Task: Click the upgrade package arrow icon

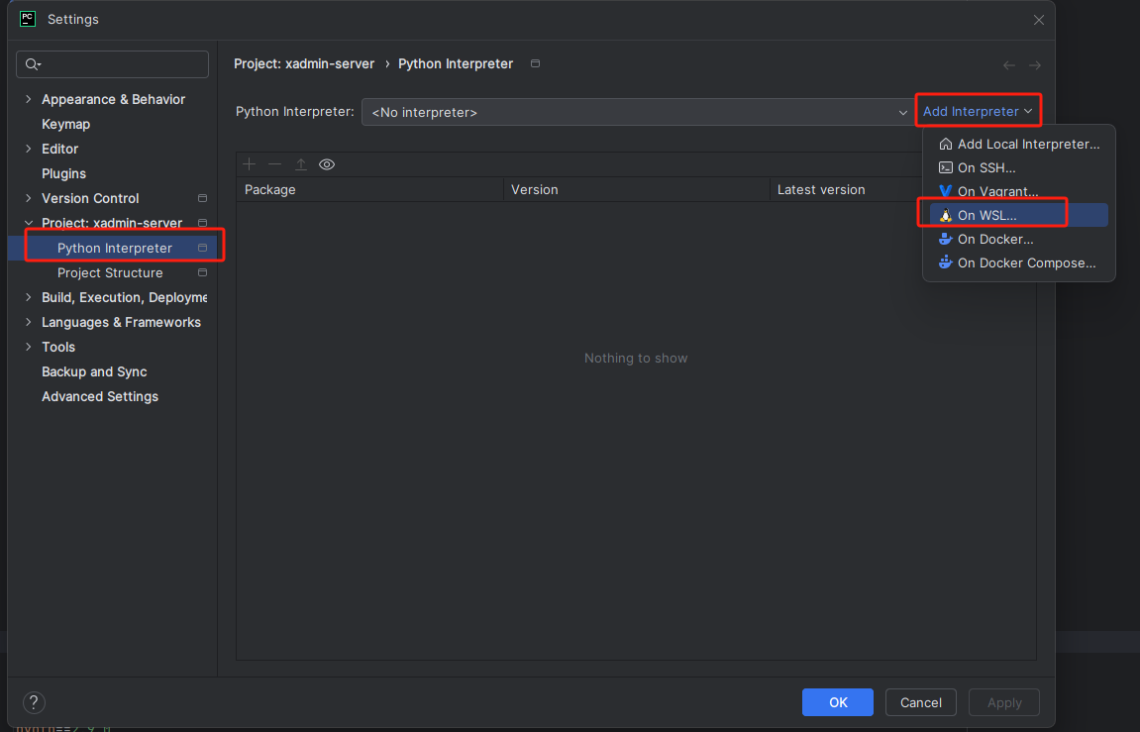Action: tap(301, 164)
